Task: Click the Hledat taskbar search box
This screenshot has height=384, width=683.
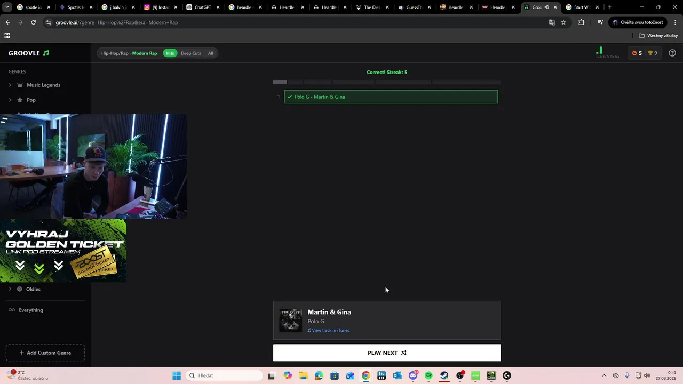Action: click(225, 375)
